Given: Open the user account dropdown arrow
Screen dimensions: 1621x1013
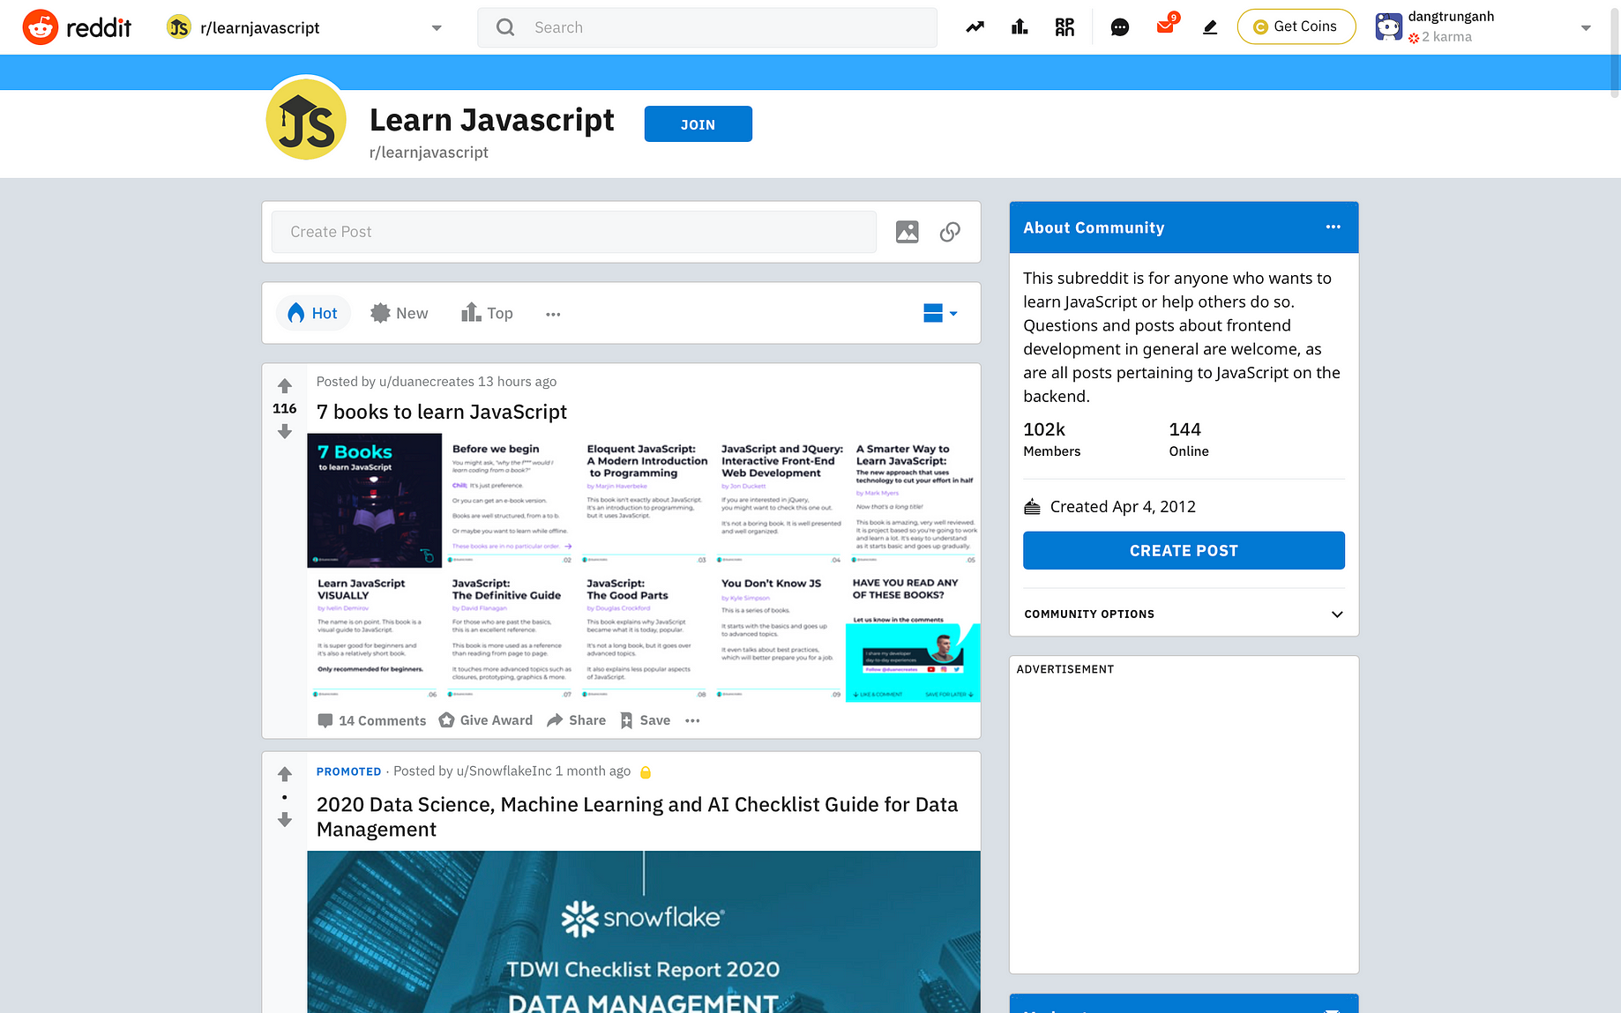Looking at the screenshot, I should click(1586, 28).
